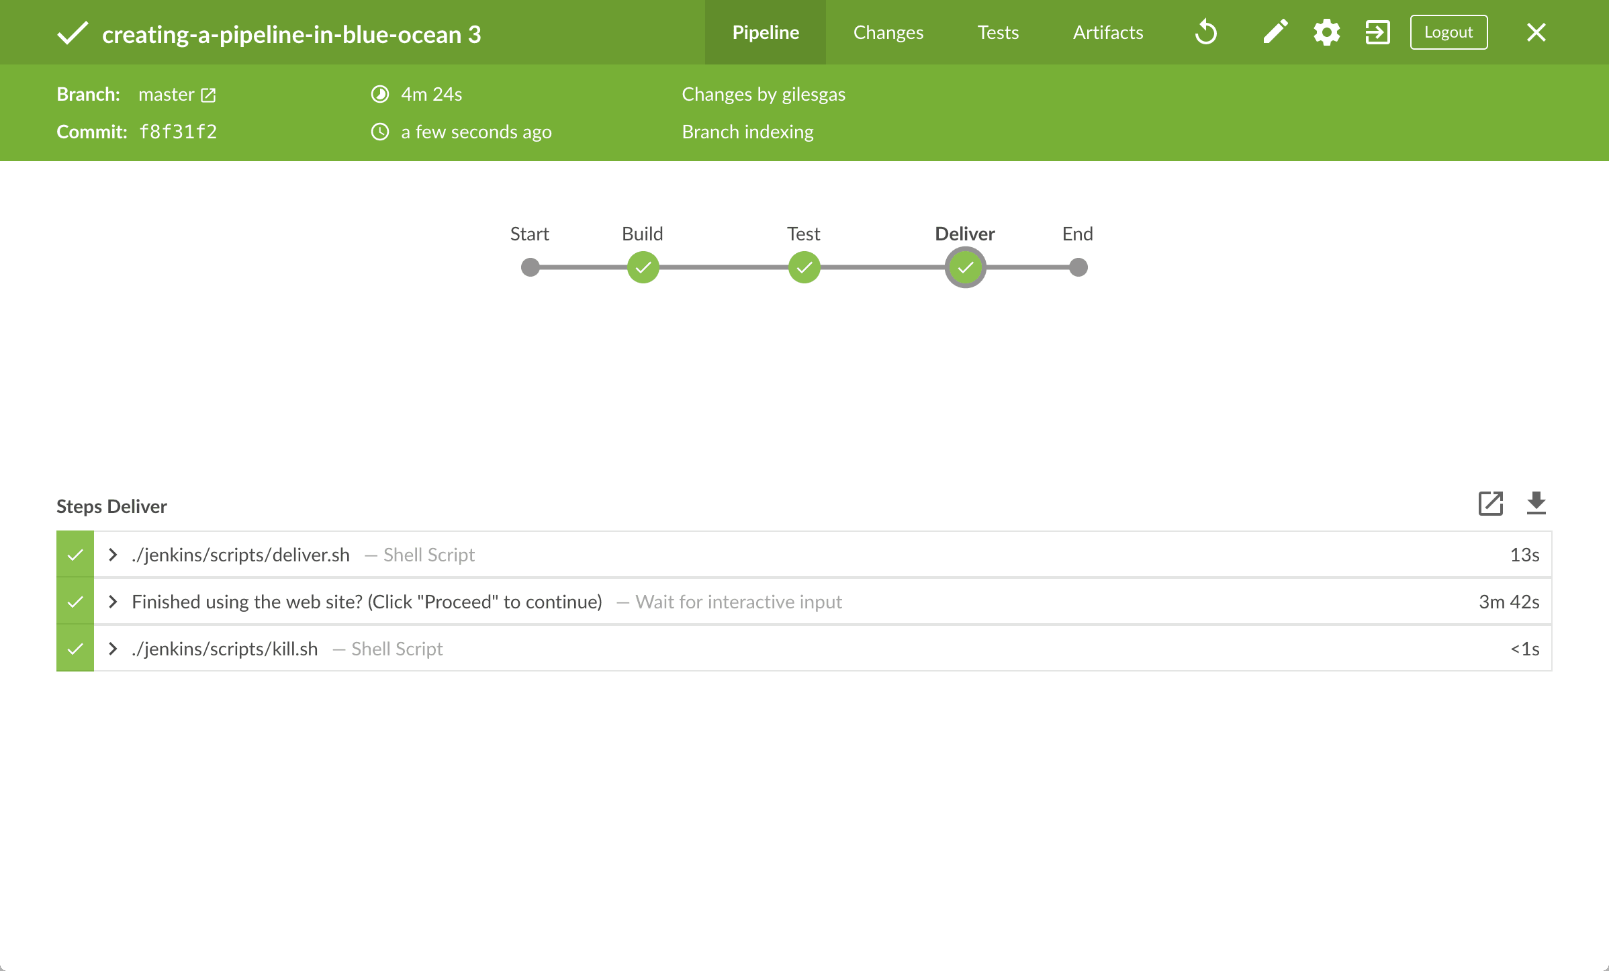This screenshot has height=971, width=1609.
Task: Select the Build stage node
Action: click(x=642, y=267)
